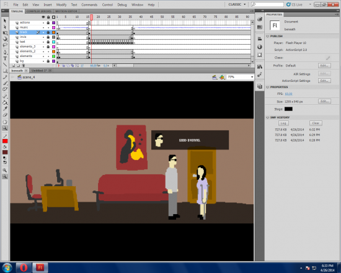Hide the elements_2 layer
The height and width of the screenshot is (273, 341).
point(43,51)
